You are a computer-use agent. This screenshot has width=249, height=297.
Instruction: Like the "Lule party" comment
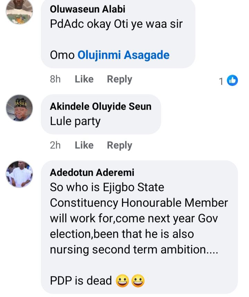[x=84, y=145]
